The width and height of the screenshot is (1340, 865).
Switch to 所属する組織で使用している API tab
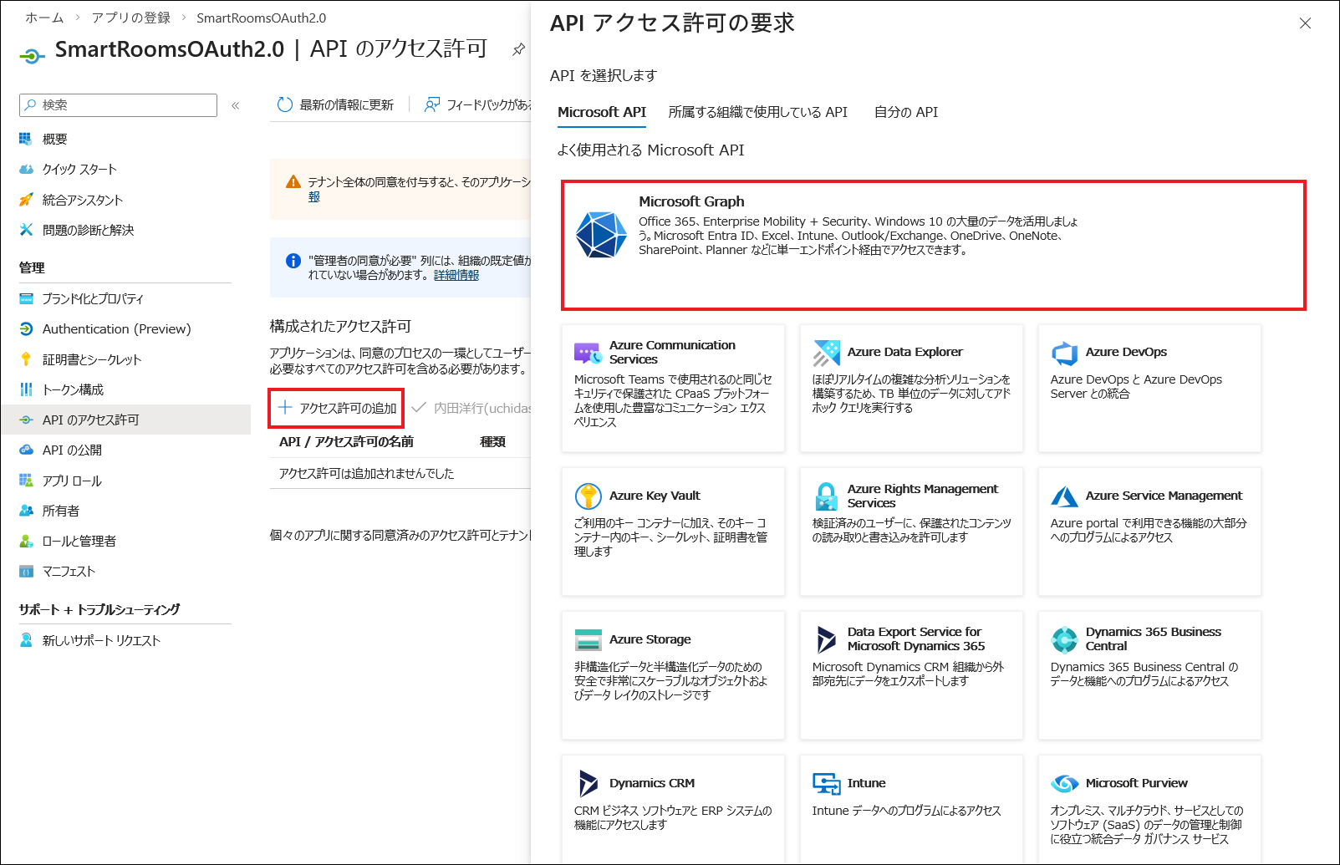[x=757, y=112]
